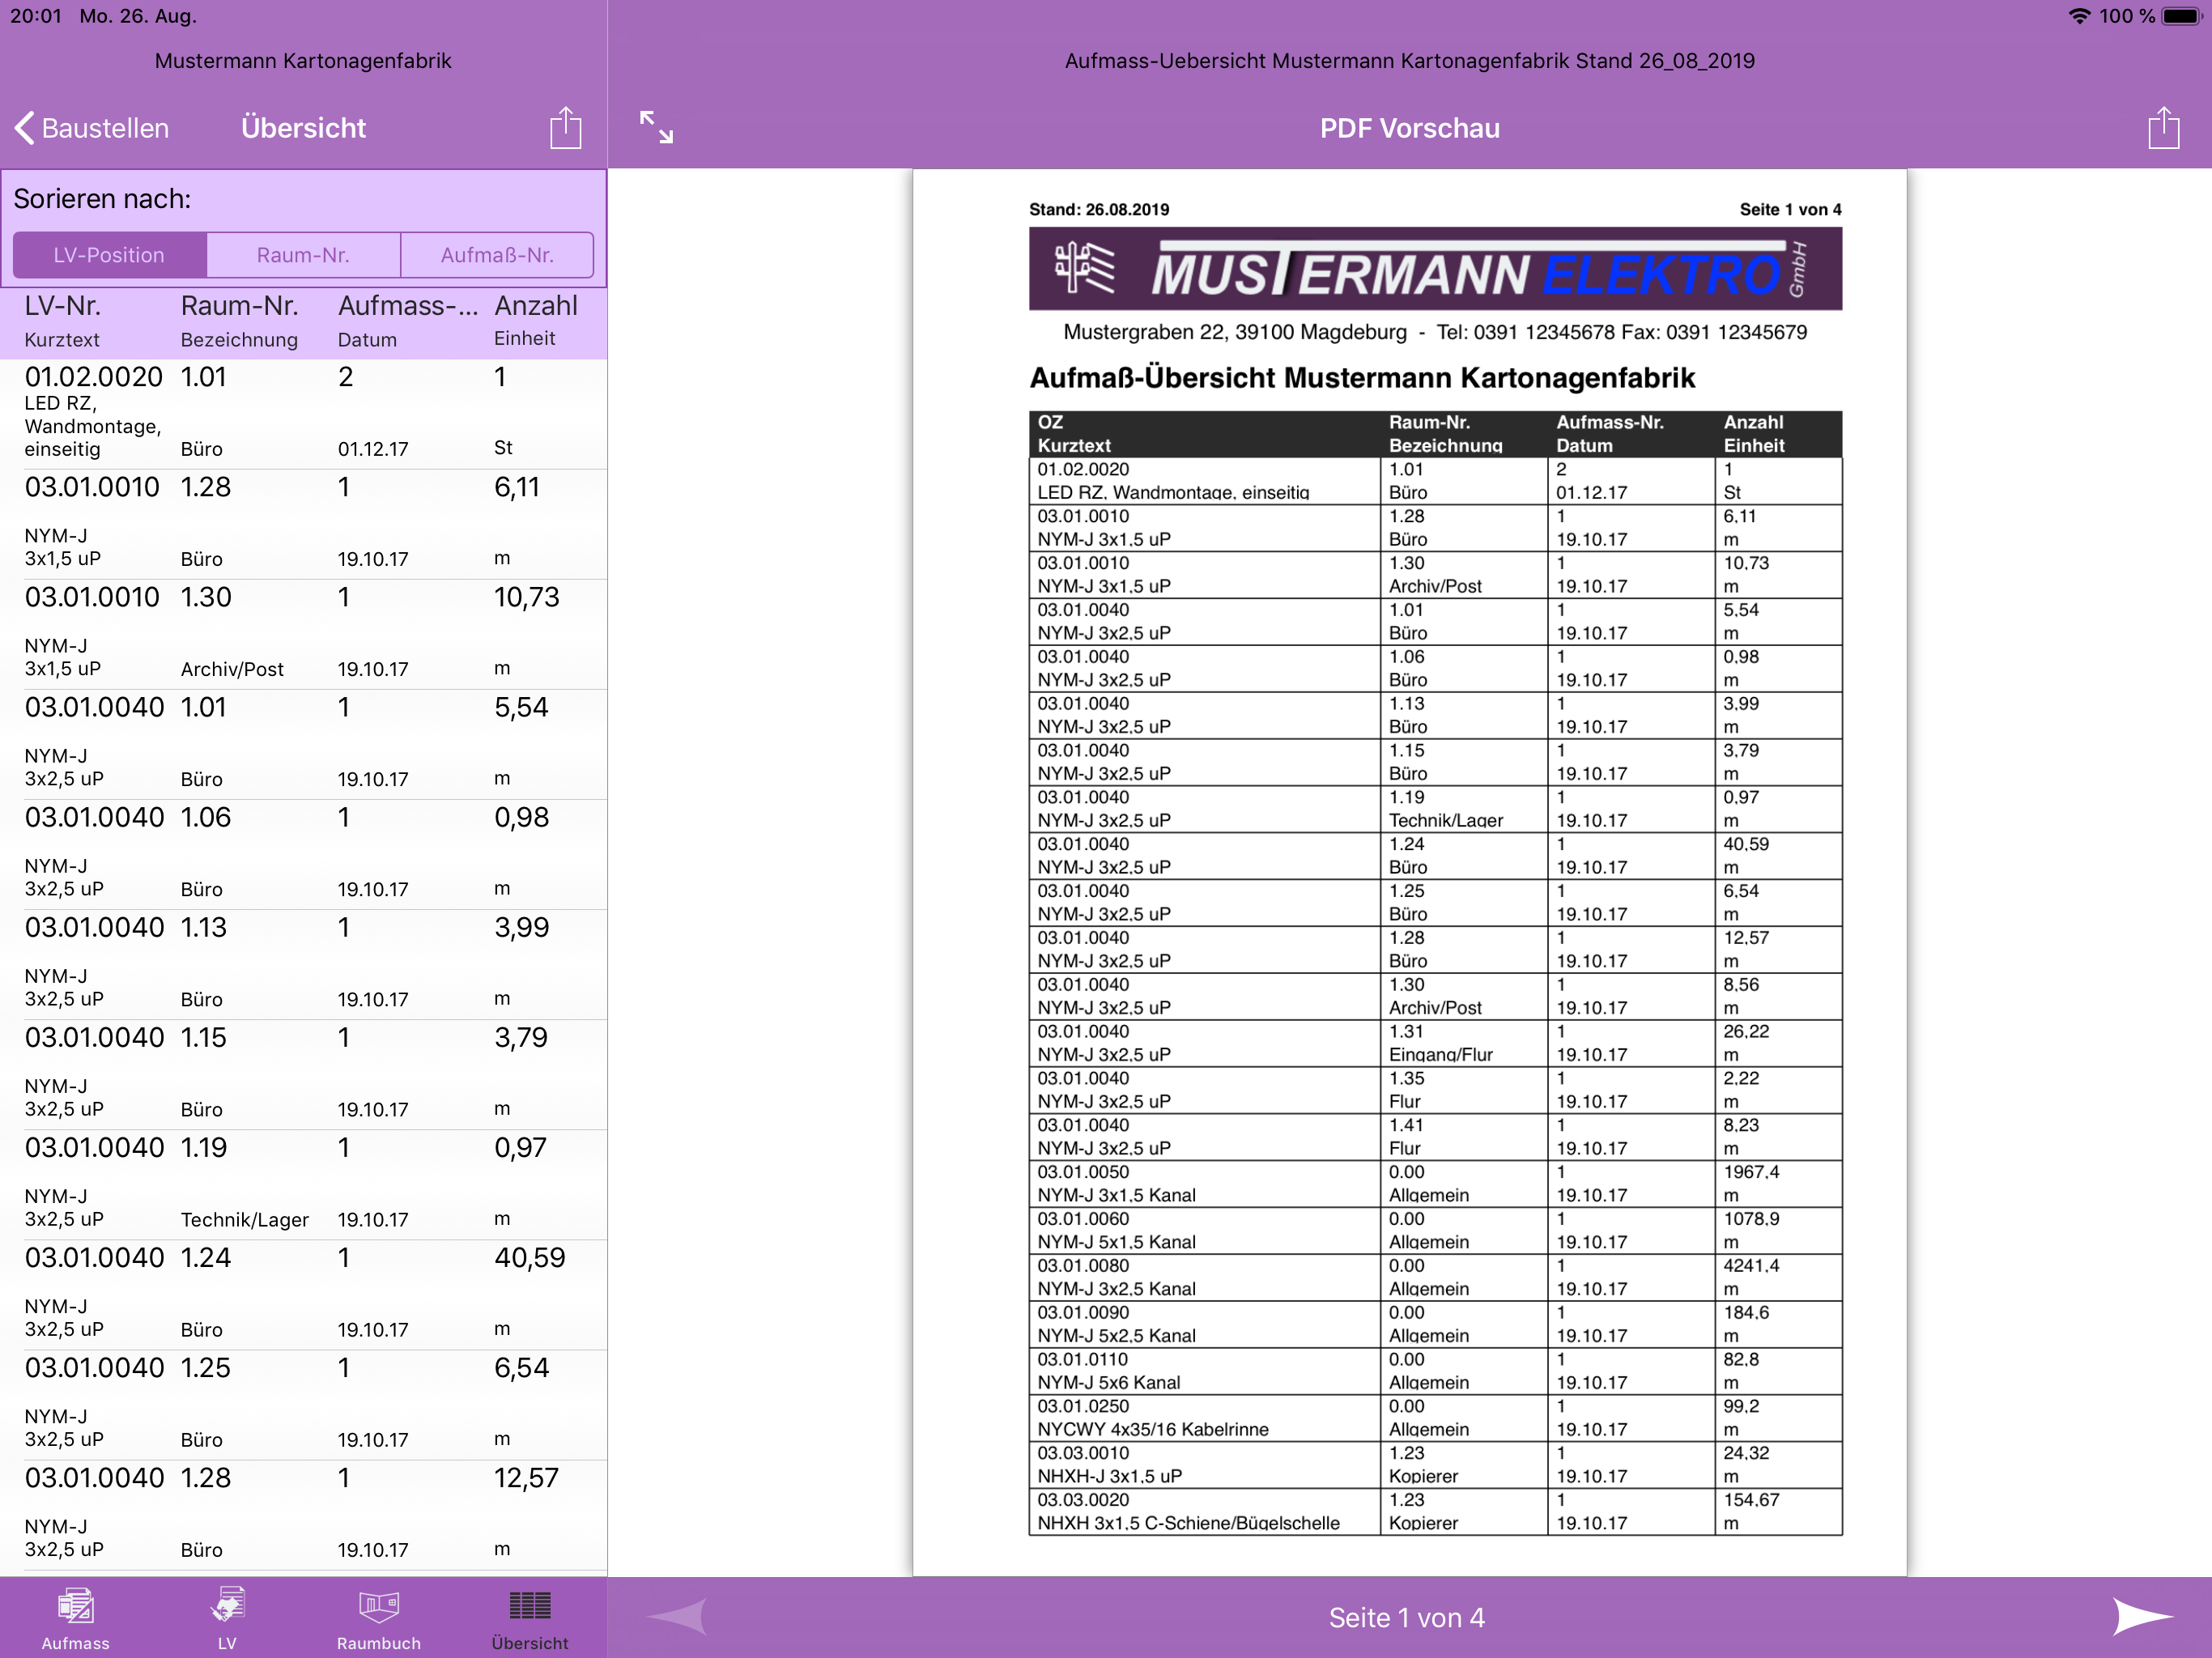
Task: Go to previous PDF page arrow
Action: pyautogui.click(x=677, y=1616)
